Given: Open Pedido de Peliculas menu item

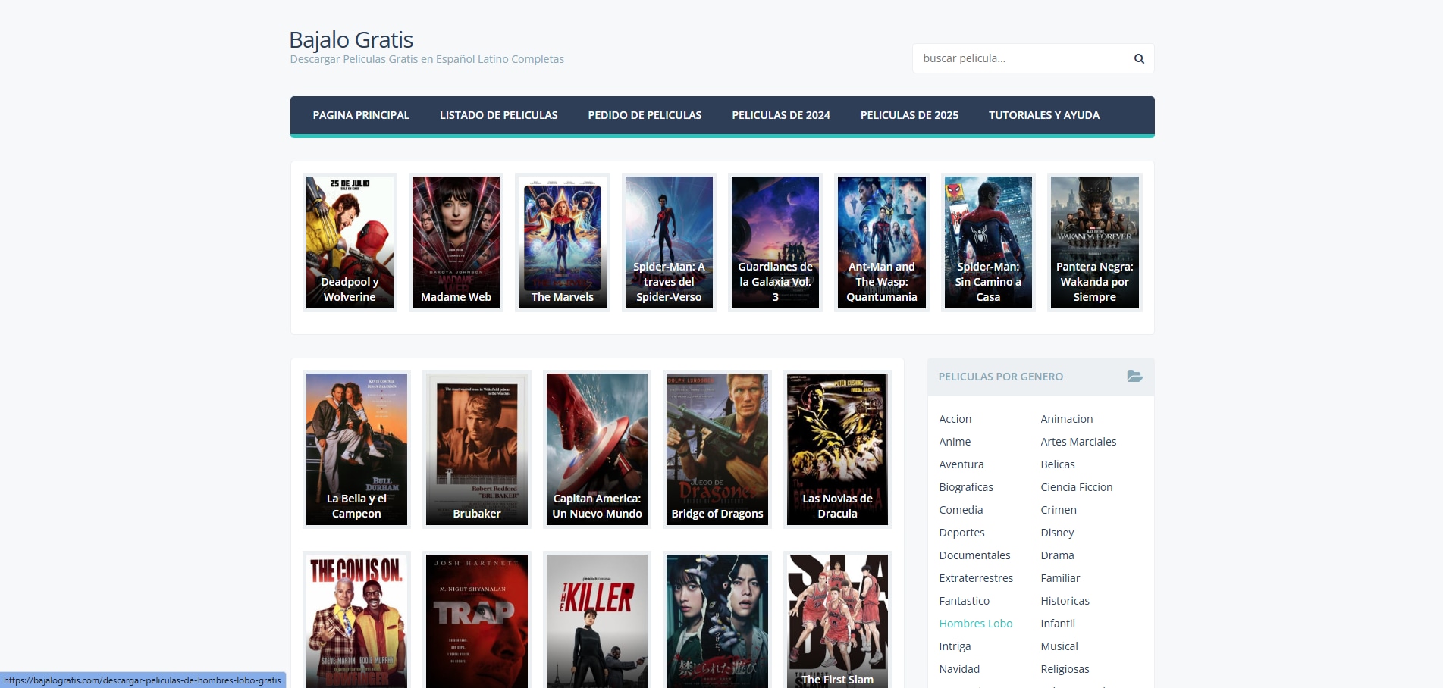Looking at the screenshot, I should coord(645,115).
